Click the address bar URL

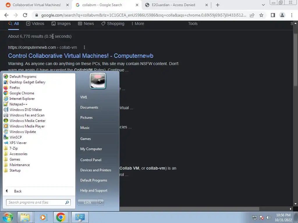pyautogui.click(x=144, y=15)
